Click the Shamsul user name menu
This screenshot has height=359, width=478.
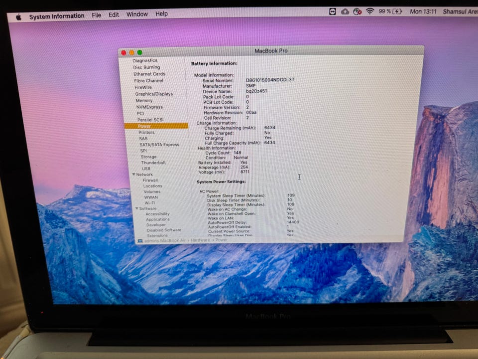coord(460,11)
